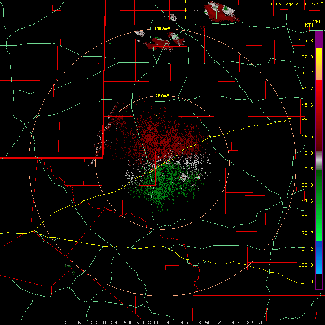The image size is (325, 325).
Task: Pick the purple segment of the color bar
Action: click(x=319, y=40)
